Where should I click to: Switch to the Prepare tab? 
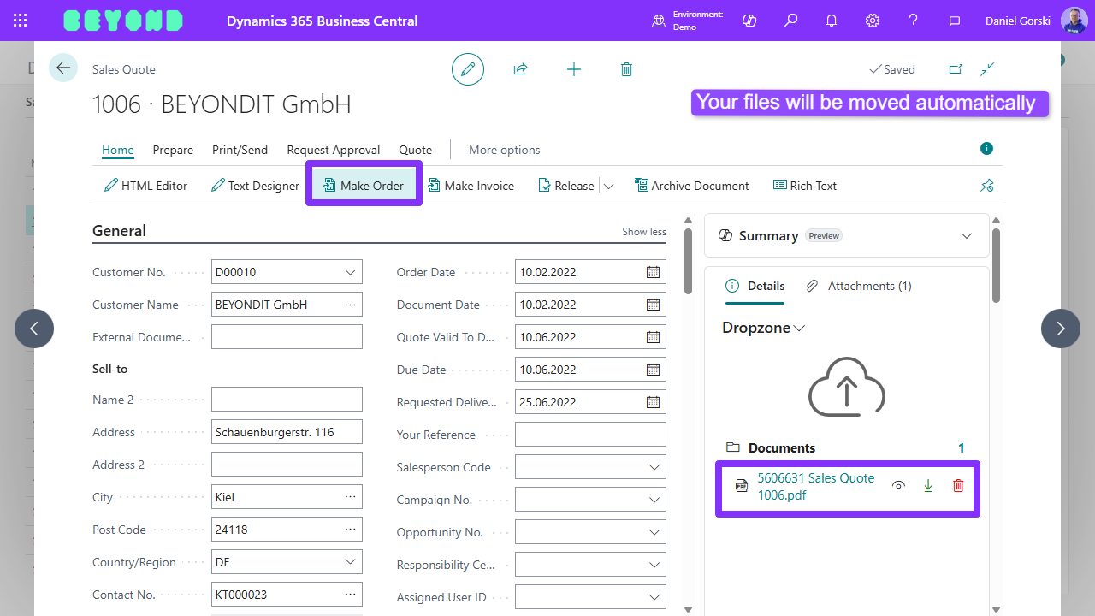tap(173, 150)
